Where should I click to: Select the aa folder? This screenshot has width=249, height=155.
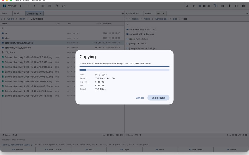coord(62,33)
